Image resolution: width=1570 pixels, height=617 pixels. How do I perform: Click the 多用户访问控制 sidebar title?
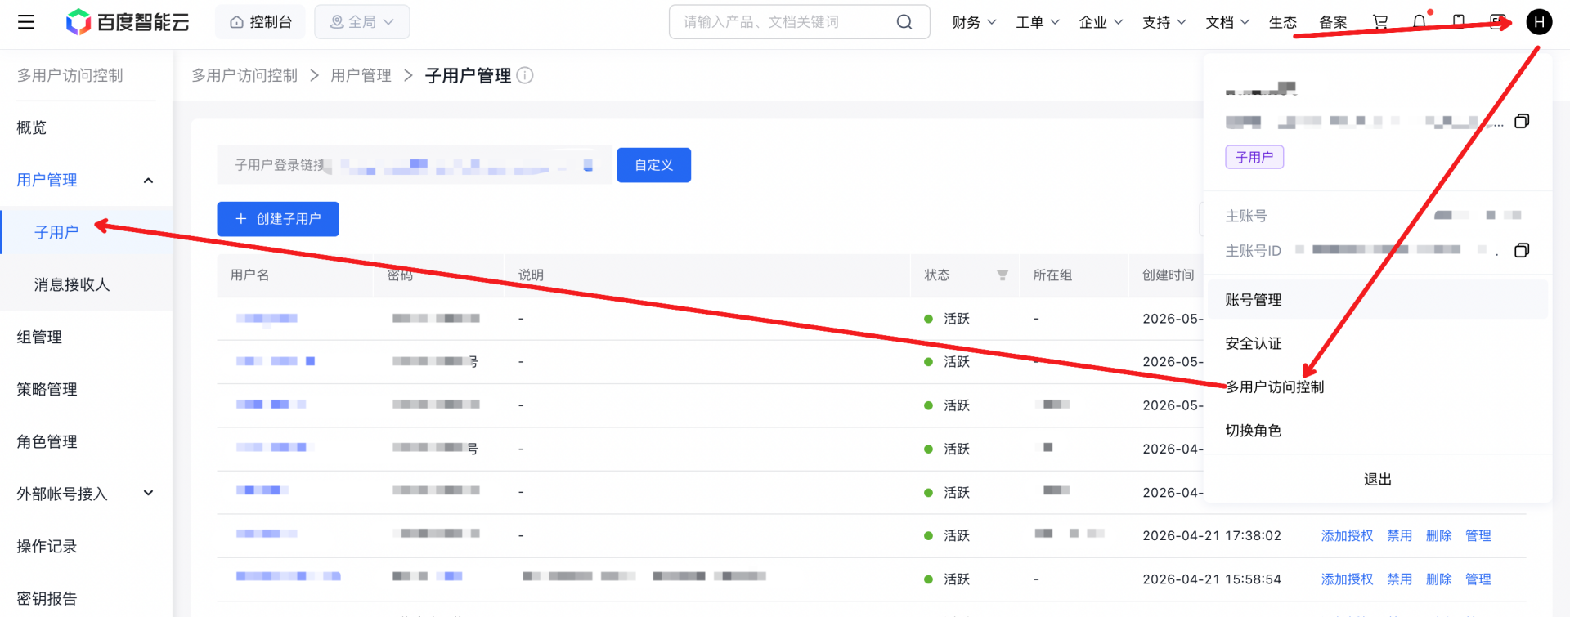tap(70, 75)
